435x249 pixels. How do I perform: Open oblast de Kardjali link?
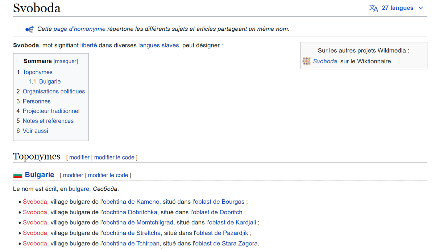click(x=232, y=222)
